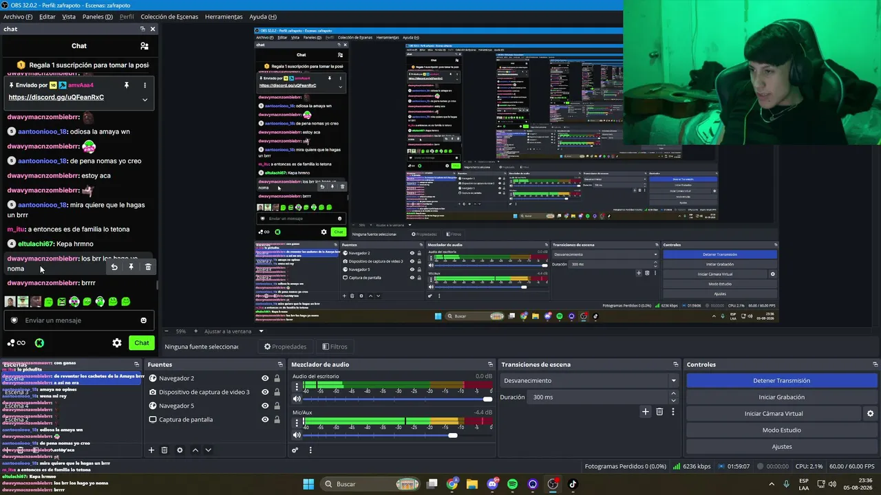Toggle lock on Navegador 5 source
The width and height of the screenshot is (881, 495).
point(277,406)
